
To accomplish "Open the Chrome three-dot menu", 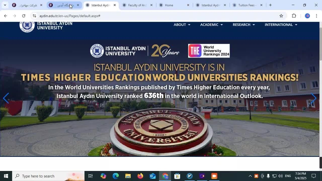I will (x=316, y=16).
